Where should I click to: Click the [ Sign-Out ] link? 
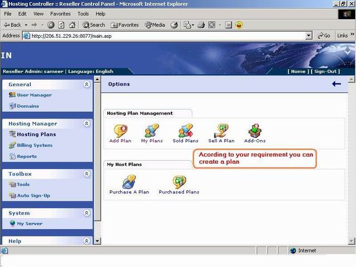coord(325,72)
